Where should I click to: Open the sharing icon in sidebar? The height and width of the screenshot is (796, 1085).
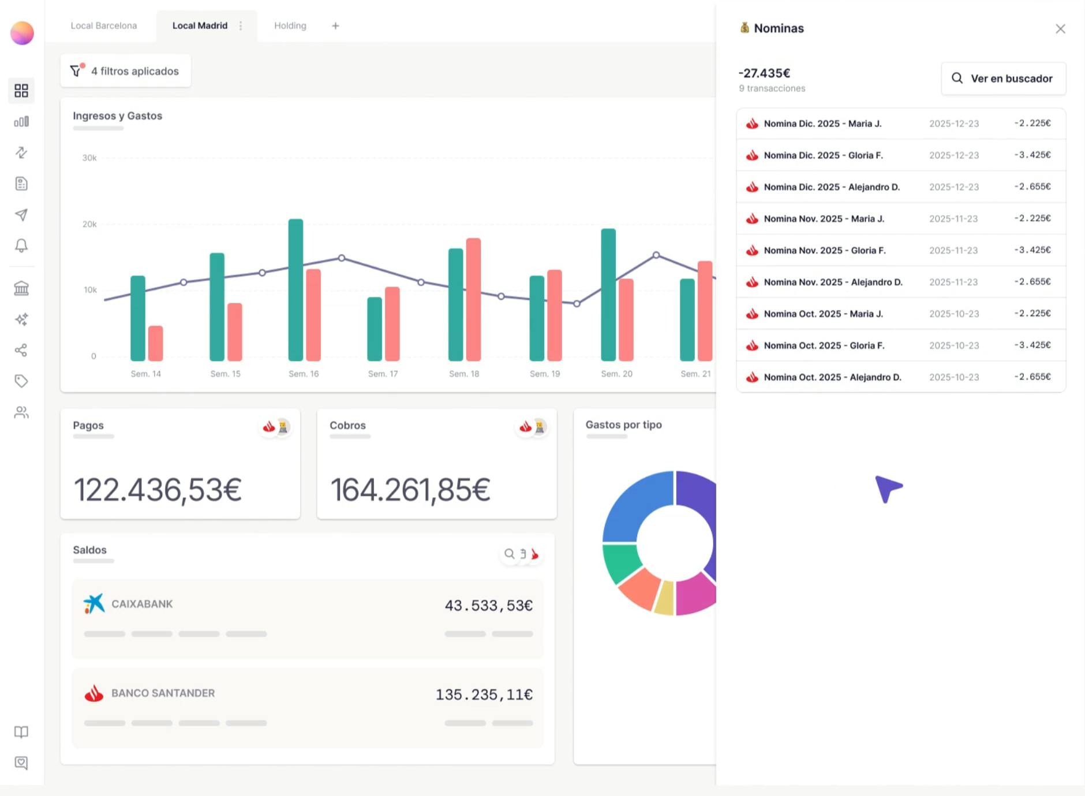coord(21,350)
